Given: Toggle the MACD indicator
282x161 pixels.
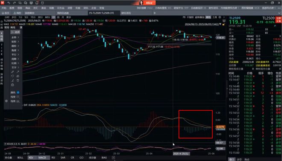Looking at the screenshot, I should (42, 158).
